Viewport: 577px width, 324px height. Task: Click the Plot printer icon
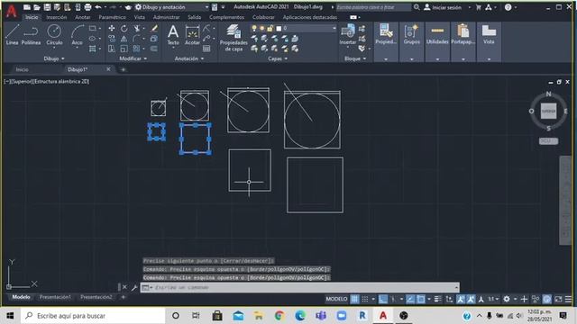(x=87, y=7)
